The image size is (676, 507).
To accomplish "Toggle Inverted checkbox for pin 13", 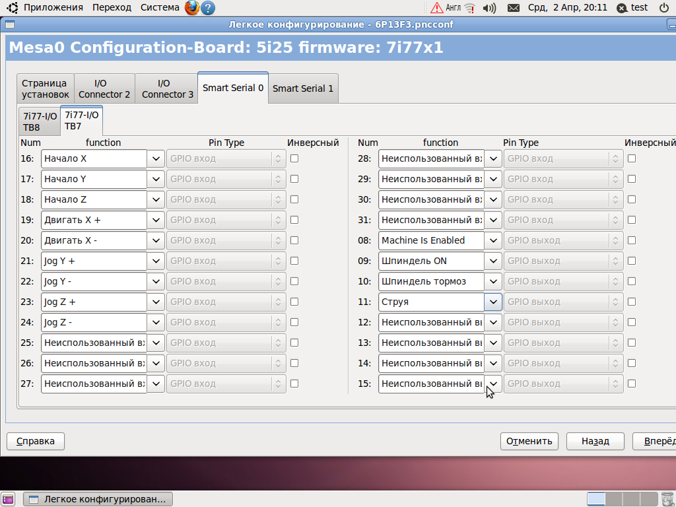I will (632, 343).
